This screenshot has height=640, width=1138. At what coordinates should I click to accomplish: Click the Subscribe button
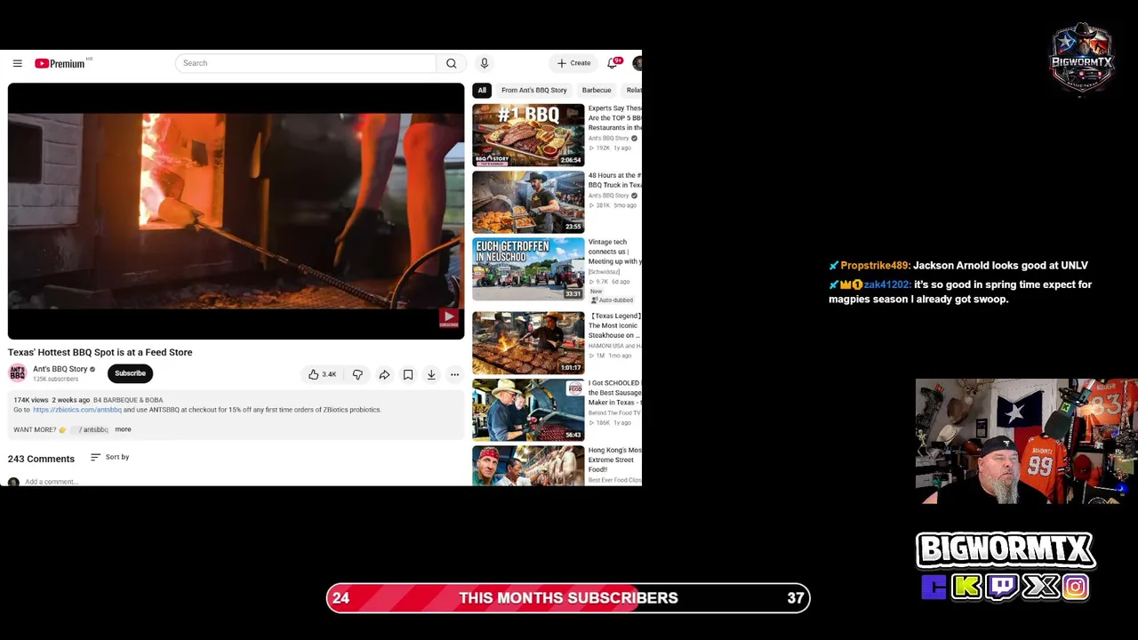(x=130, y=373)
